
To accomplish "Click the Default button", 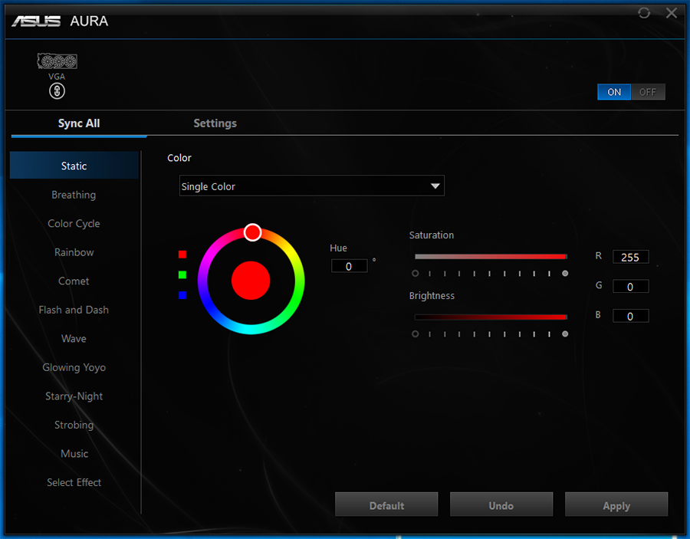I will tap(386, 504).
